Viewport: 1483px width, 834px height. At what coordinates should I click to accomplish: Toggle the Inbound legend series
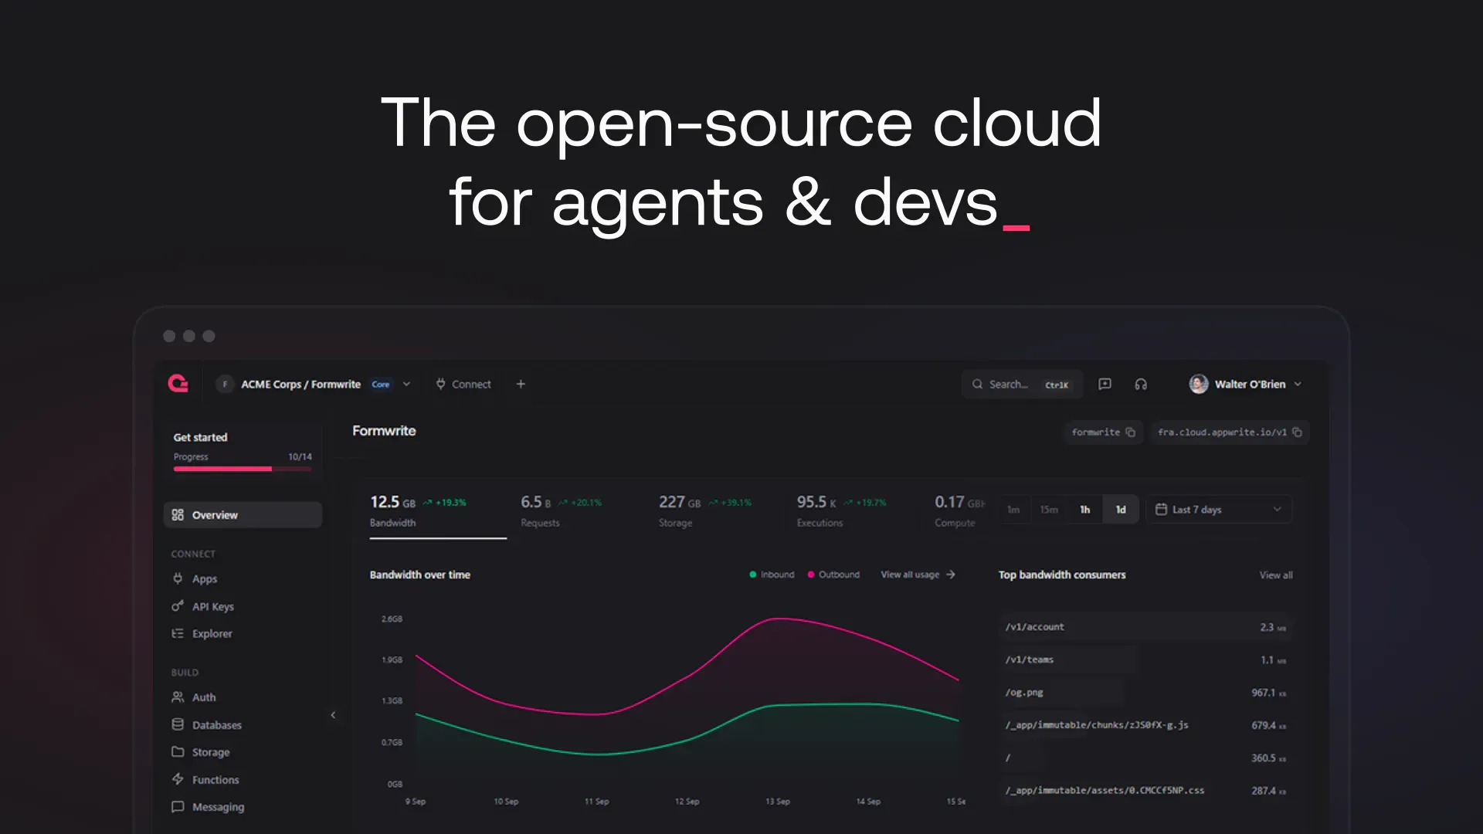click(x=772, y=575)
